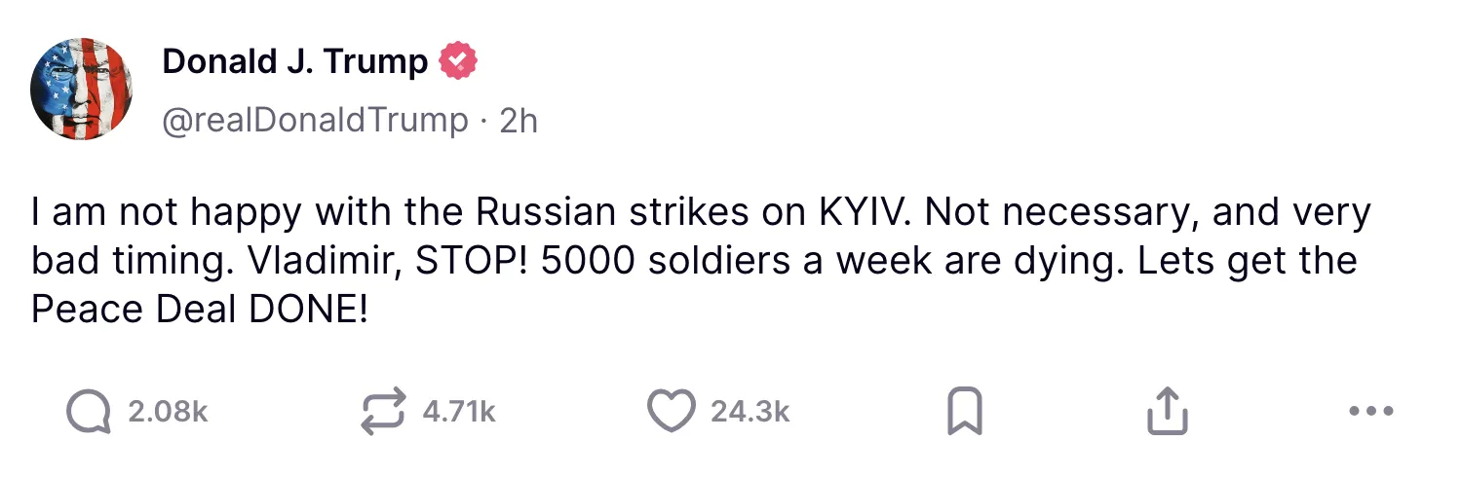Click the red verified badge
This screenshot has width=1462, height=477.
459,61
